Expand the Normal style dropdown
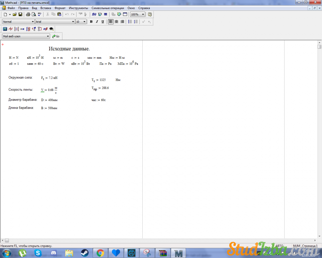This screenshot has width=322, height=258. pos(33,22)
